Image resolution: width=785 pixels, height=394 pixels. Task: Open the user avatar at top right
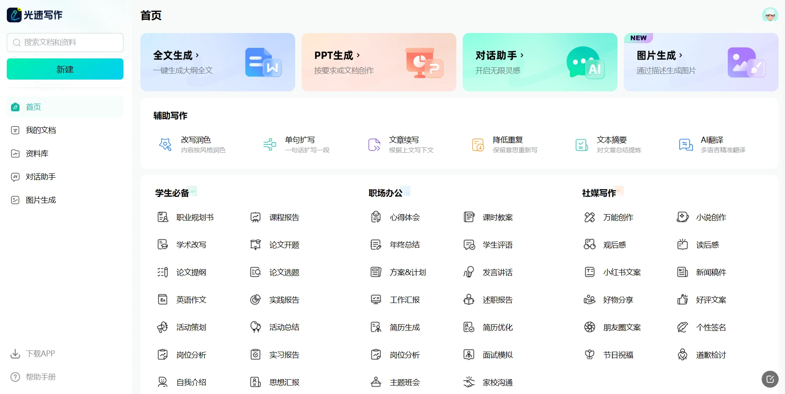point(770,16)
